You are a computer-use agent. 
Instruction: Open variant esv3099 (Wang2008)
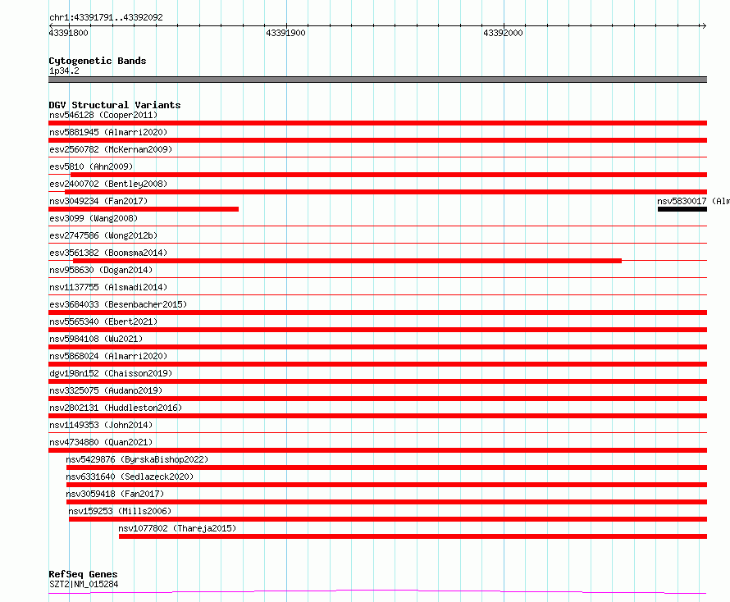click(94, 218)
